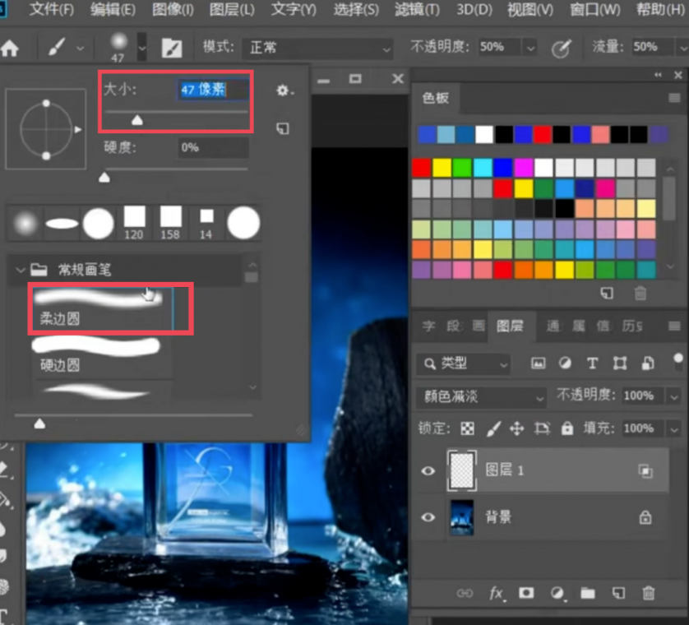Filter layers by shape layers

[620, 363]
